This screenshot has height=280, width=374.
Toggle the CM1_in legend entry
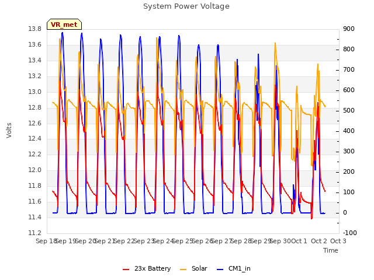(234, 268)
